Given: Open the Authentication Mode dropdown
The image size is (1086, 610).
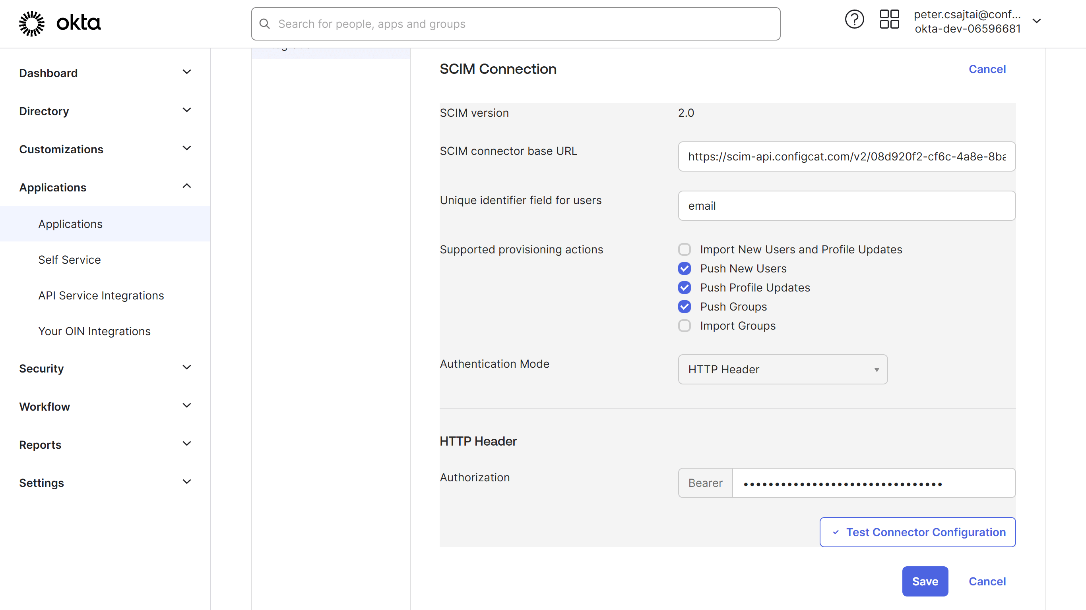Looking at the screenshot, I should 782,369.
